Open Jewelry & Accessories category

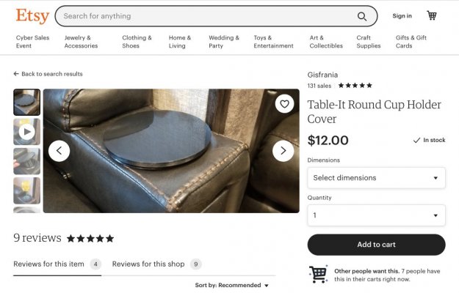[81, 42]
